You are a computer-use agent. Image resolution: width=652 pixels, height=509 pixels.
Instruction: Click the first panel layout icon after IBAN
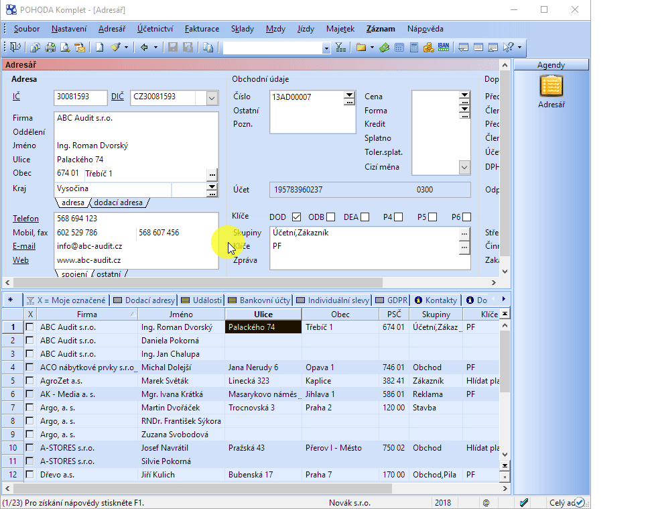click(463, 48)
